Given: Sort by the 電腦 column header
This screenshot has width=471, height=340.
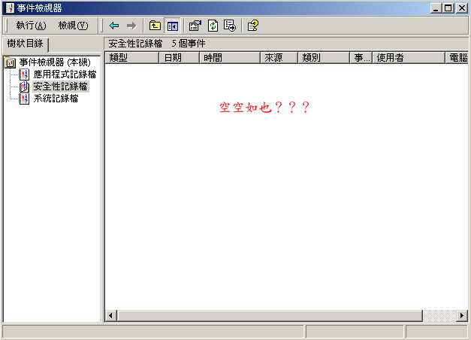Looking at the screenshot, I should pyautogui.click(x=457, y=57).
